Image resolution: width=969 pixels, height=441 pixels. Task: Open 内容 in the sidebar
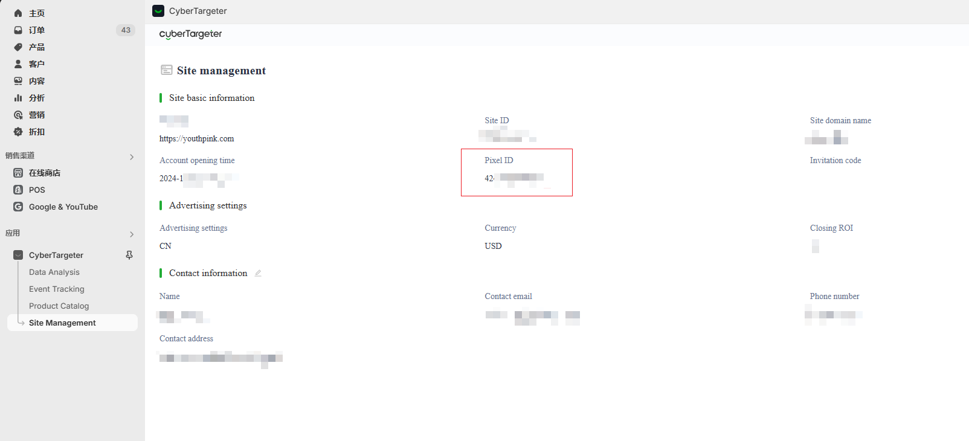(37, 81)
